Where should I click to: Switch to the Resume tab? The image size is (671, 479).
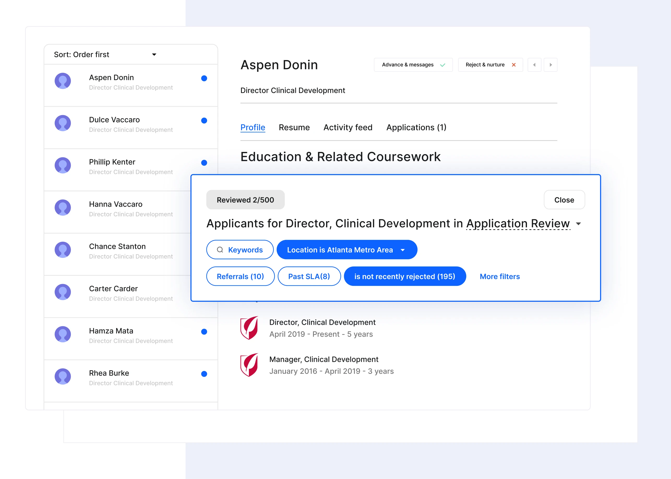click(x=294, y=127)
